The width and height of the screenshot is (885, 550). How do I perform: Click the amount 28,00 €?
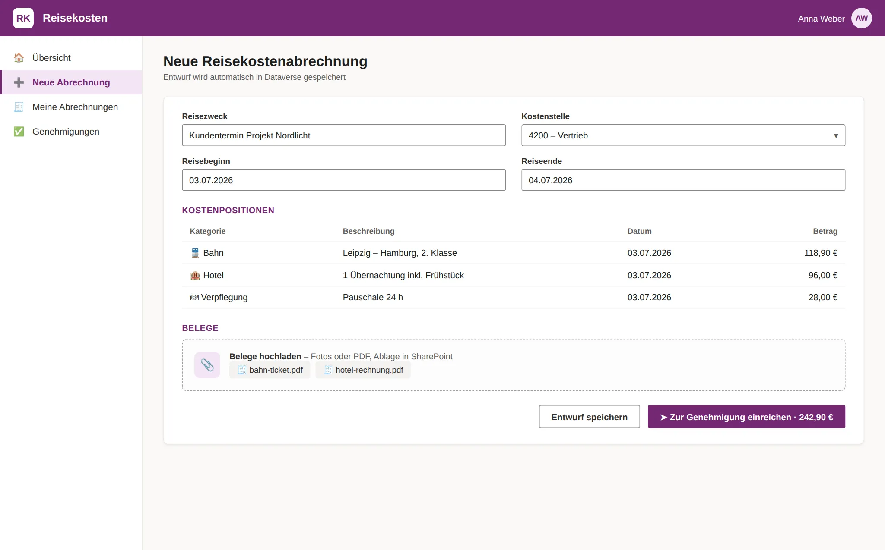(823, 297)
